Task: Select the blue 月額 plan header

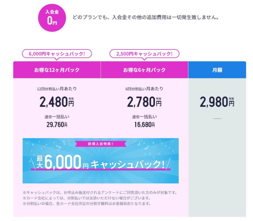Action: 217,70
